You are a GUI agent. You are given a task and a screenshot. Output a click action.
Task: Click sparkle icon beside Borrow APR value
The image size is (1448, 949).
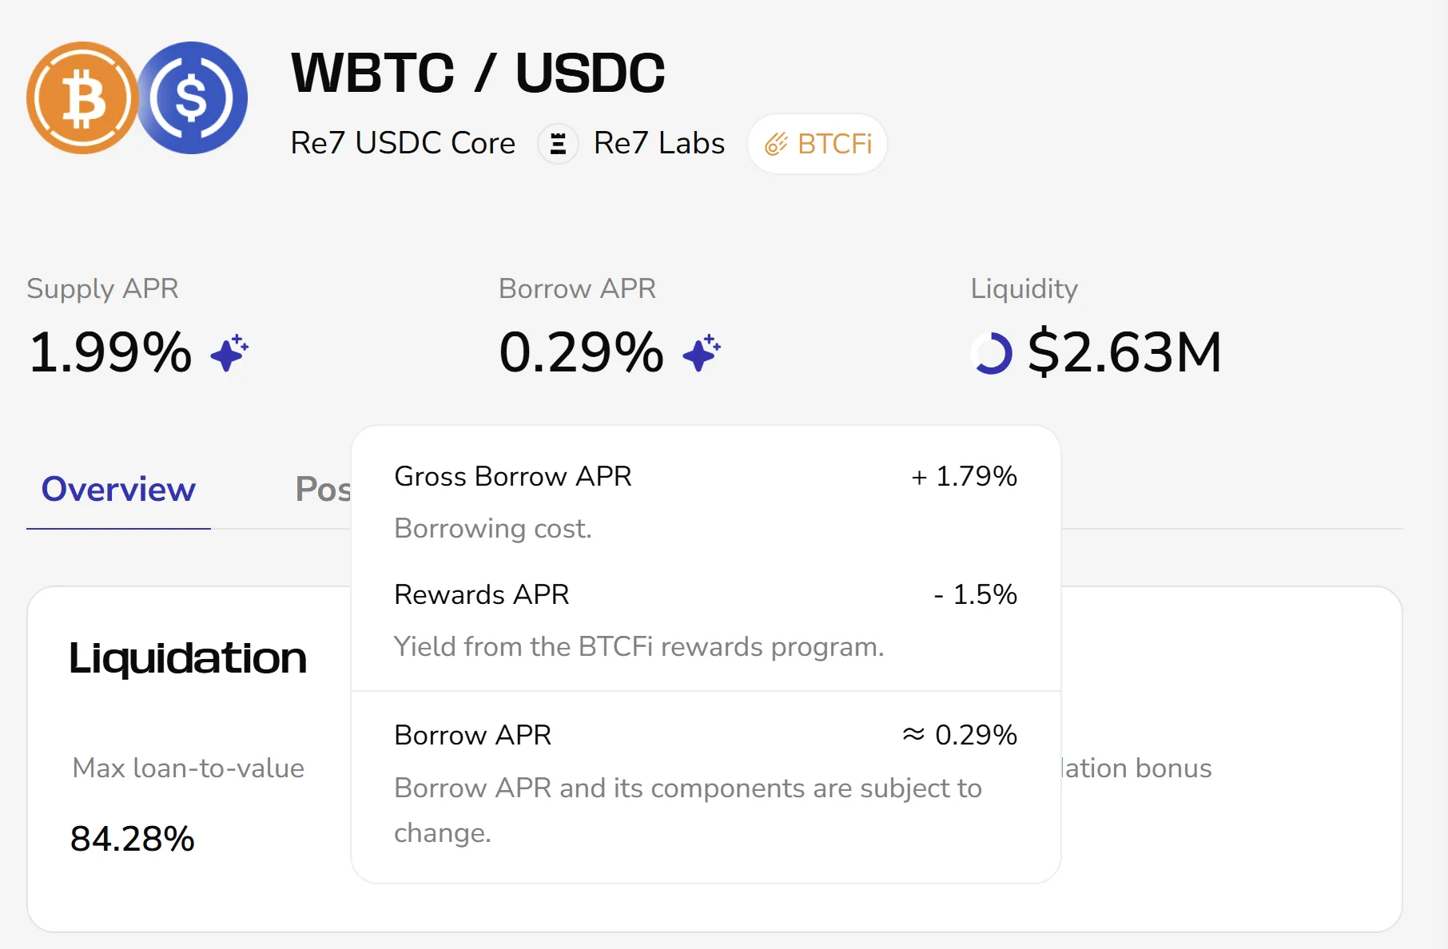702,353
